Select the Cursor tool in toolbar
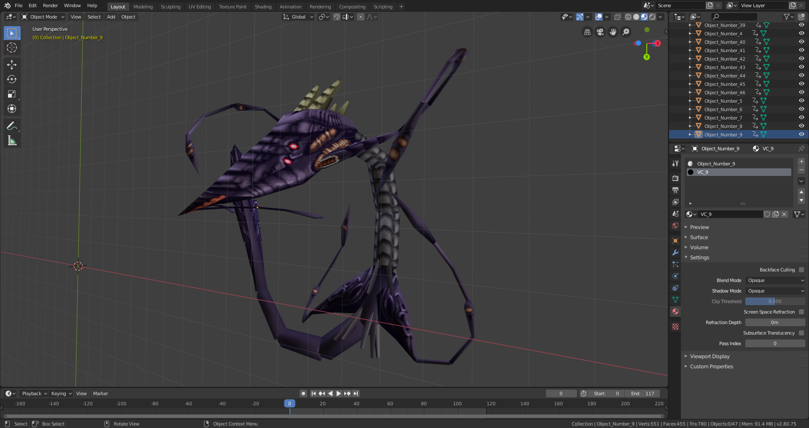 point(12,48)
